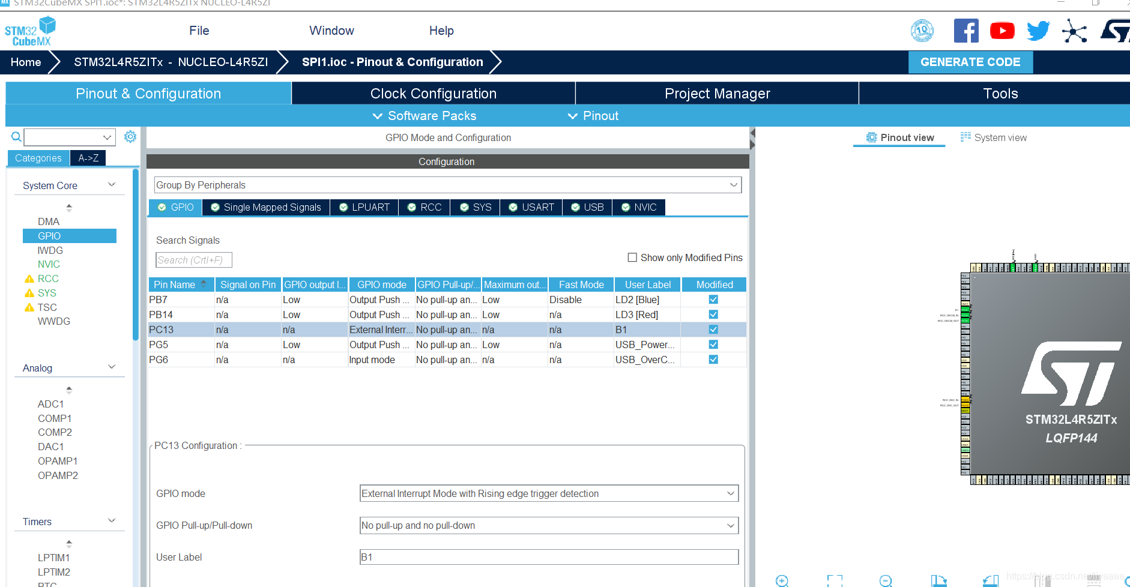
Task: Open the Single Mapped Signals tab
Action: (266, 207)
